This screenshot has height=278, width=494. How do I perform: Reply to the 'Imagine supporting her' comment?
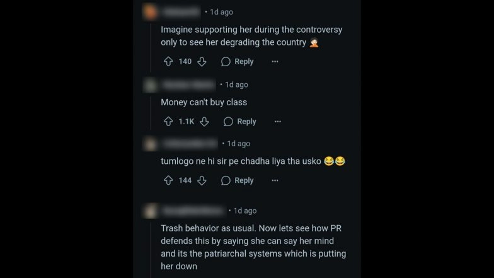[237, 62]
